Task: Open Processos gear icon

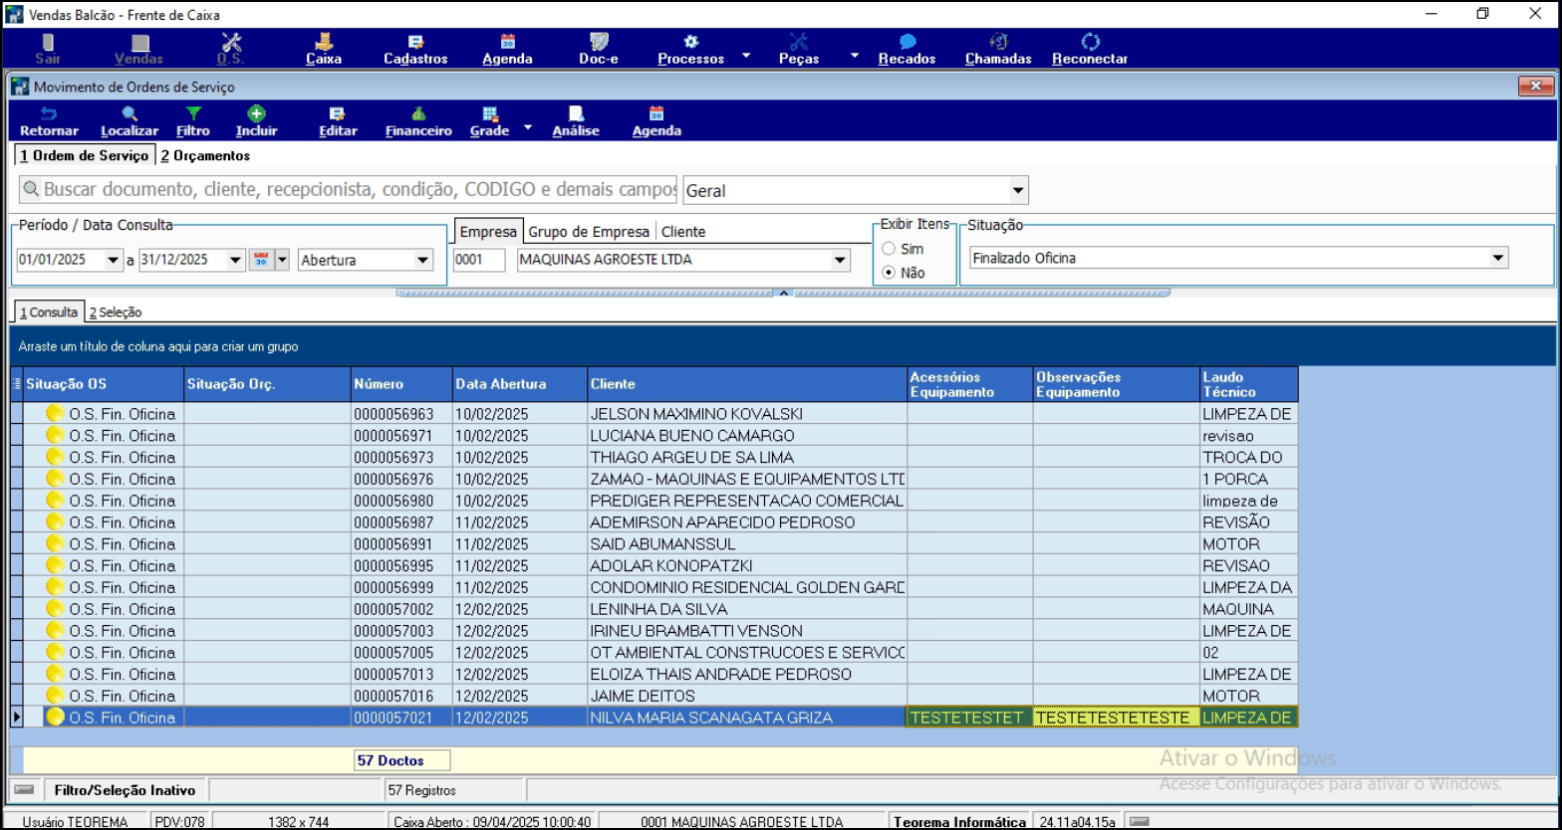Action: pyautogui.click(x=690, y=42)
